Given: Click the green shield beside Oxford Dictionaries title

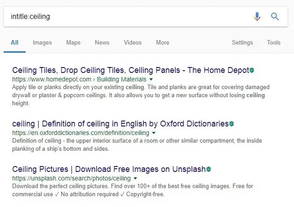Looking at the screenshot, I should 232,124.
